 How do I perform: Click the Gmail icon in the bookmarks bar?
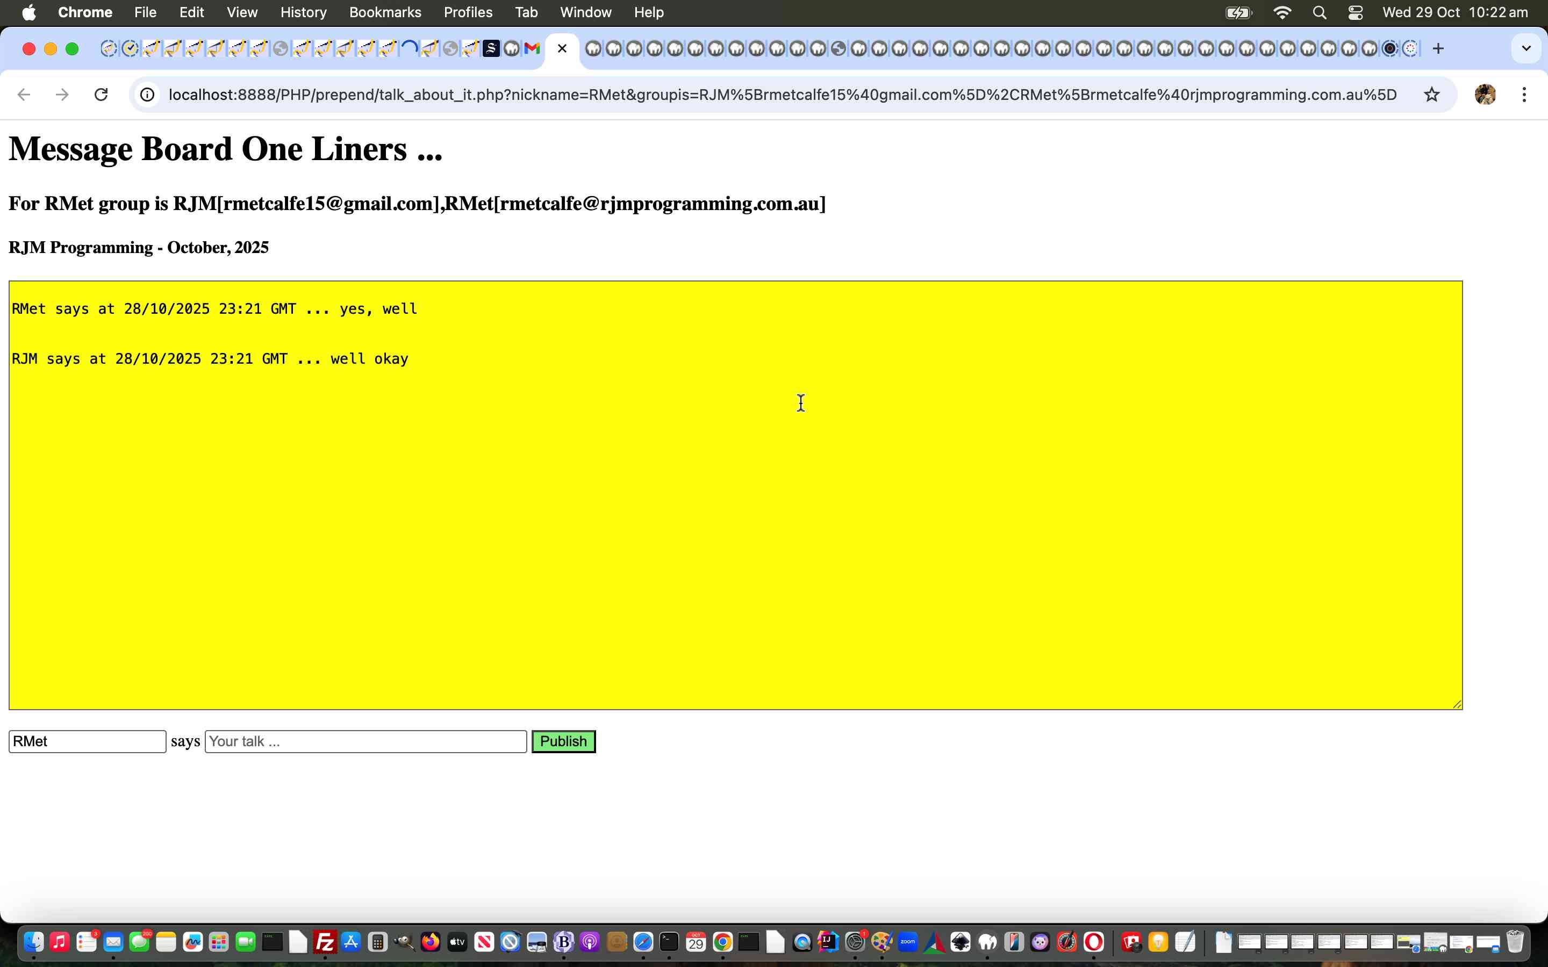[x=532, y=48]
